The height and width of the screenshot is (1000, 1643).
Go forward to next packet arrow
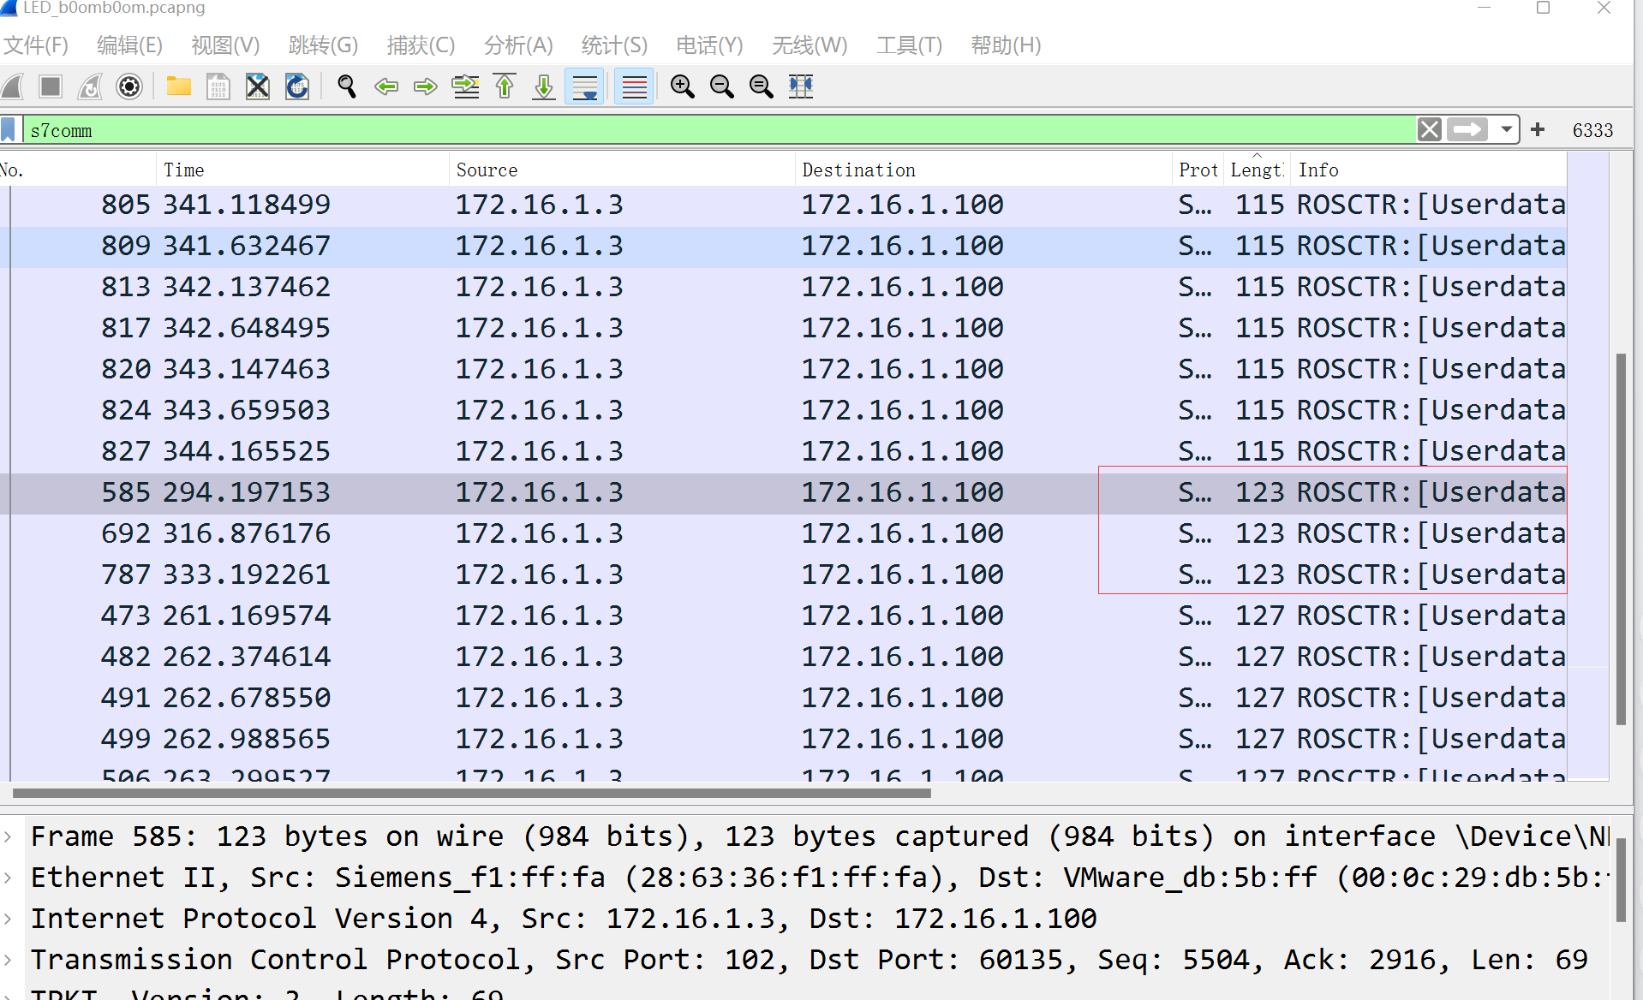[426, 86]
